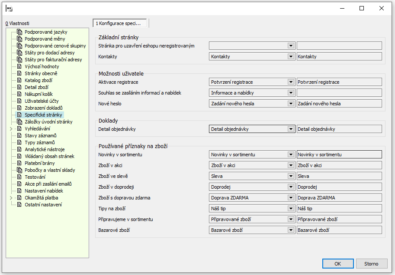Switch to the Konfigurace speci... tab
Viewport: 395px width, 275px height.
[x=120, y=23]
